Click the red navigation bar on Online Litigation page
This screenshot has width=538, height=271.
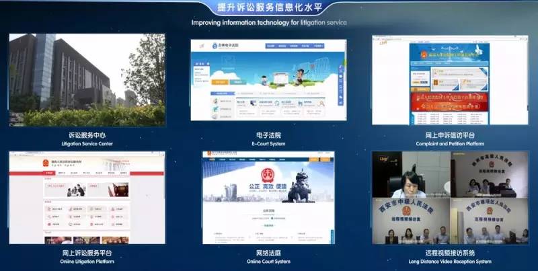pos(87,173)
